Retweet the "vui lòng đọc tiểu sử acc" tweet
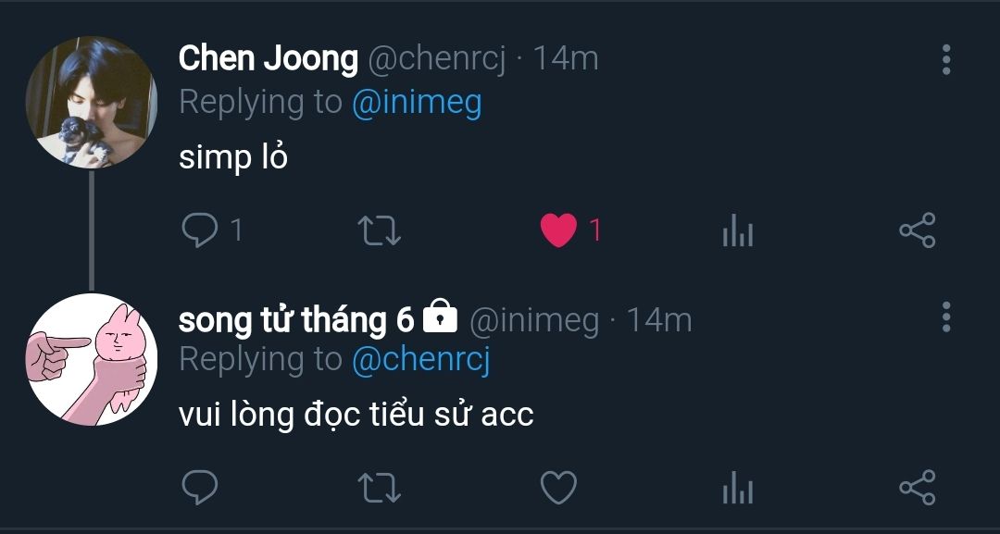Image resolution: width=1000 pixels, height=534 pixels. [x=379, y=488]
